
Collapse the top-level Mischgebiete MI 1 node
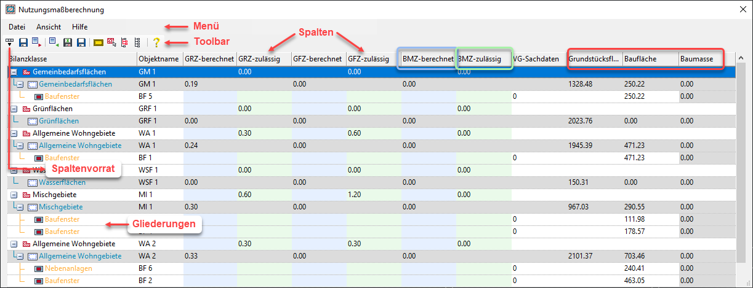(x=14, y=195)
